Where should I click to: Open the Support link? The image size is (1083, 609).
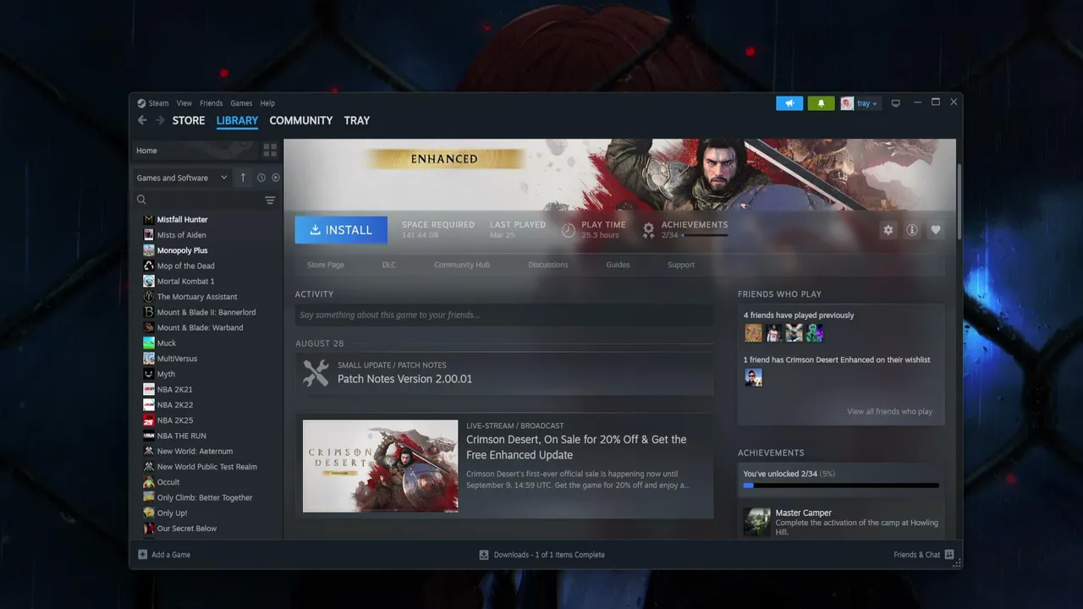681,265
